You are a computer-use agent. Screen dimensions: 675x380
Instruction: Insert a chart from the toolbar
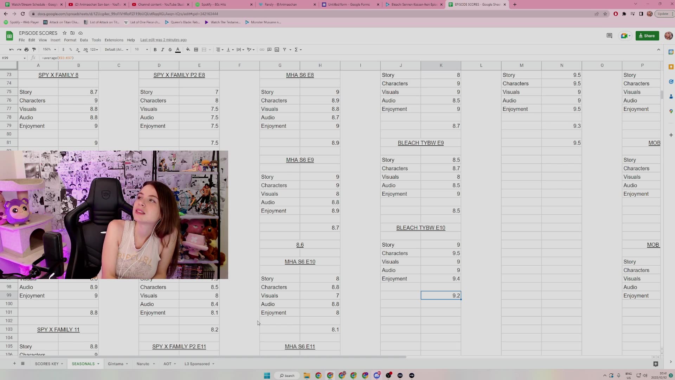[277, 50]
